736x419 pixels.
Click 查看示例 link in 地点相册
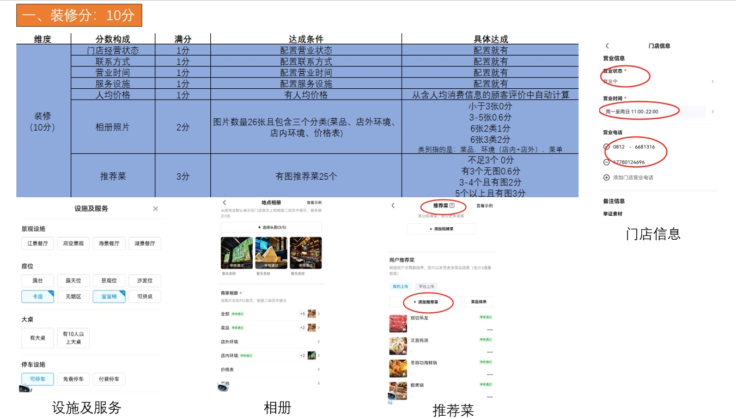coord(314,203)
